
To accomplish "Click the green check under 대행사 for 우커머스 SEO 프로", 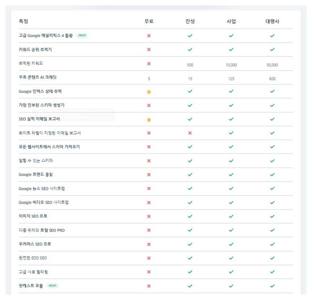I will [x=272, y=244].
